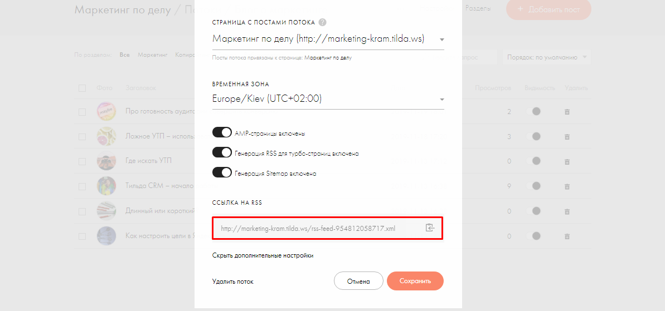
Task: Check the select-all checkbox in table header
Action: (82, 88)
